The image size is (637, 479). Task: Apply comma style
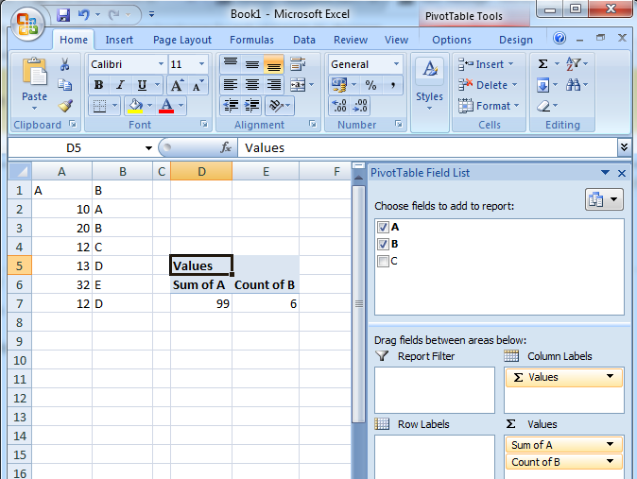tap(393, 85)
